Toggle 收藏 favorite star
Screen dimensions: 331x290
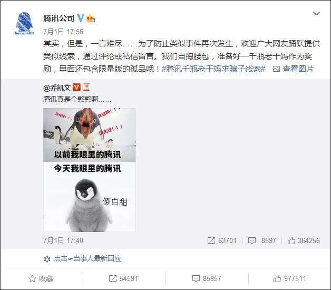tap(41, 278)
